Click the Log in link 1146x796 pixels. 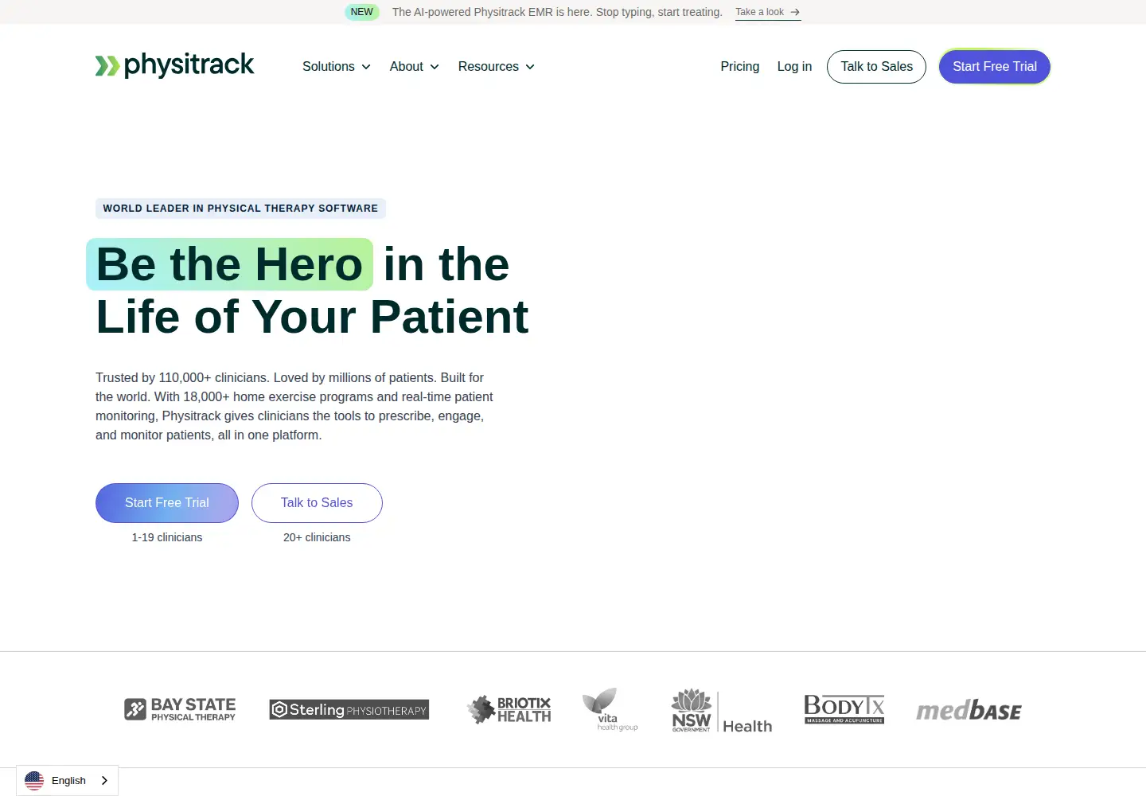pyautogui.click(x=794, y=67)
